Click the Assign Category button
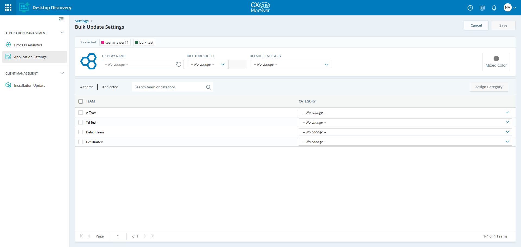 click(x=489, y=87)
